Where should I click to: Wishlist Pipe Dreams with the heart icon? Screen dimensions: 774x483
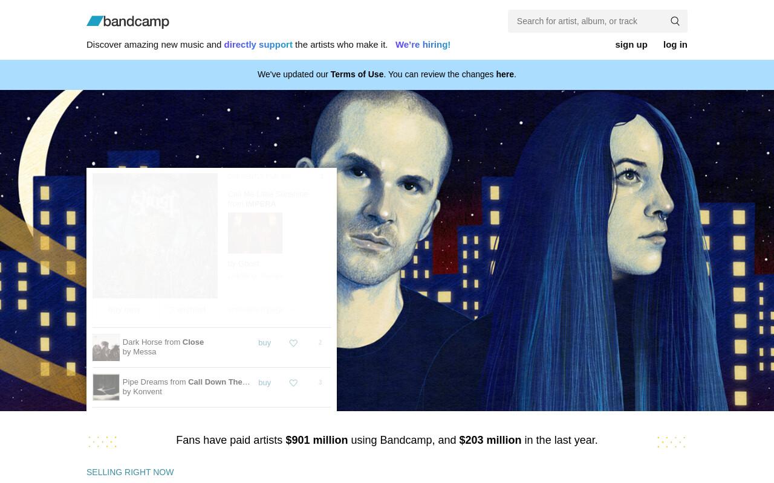click(x=293, y=383)
